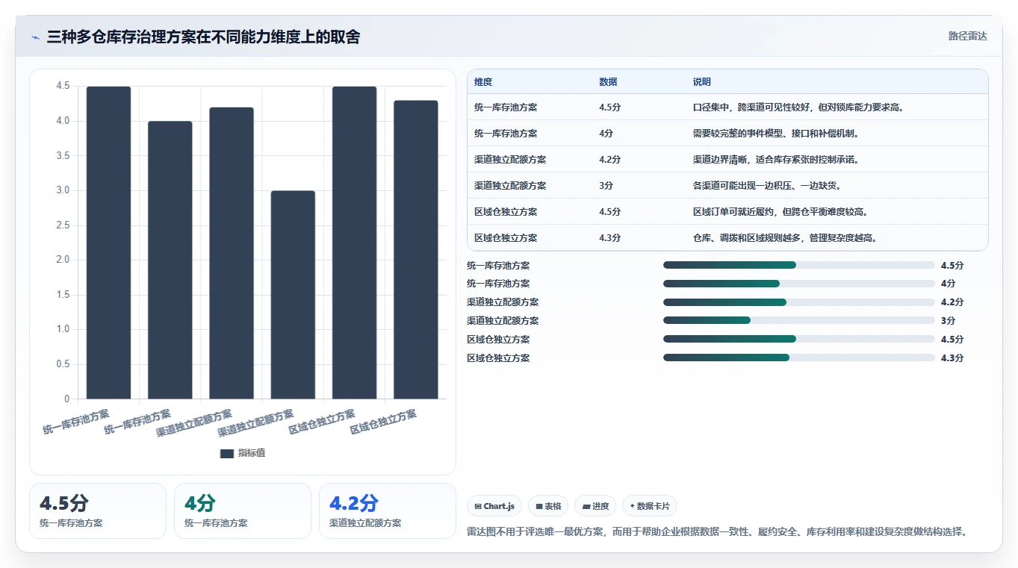The width and height of the screenshot is (1018, 568).
Task: Click the 表格 chip's table icon
Action: 539,506
